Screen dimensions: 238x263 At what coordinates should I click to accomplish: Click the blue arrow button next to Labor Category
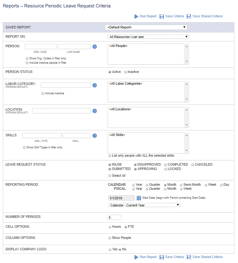(x=95, y=85)
